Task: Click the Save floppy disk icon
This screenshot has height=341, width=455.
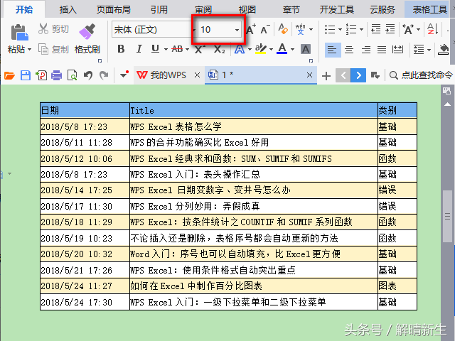Action: (x=26, y=75)
